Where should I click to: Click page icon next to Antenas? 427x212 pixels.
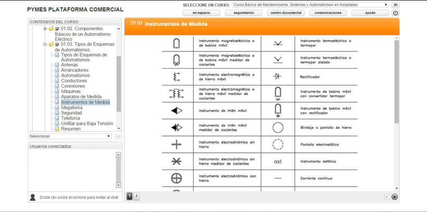[x=57, y=65]
